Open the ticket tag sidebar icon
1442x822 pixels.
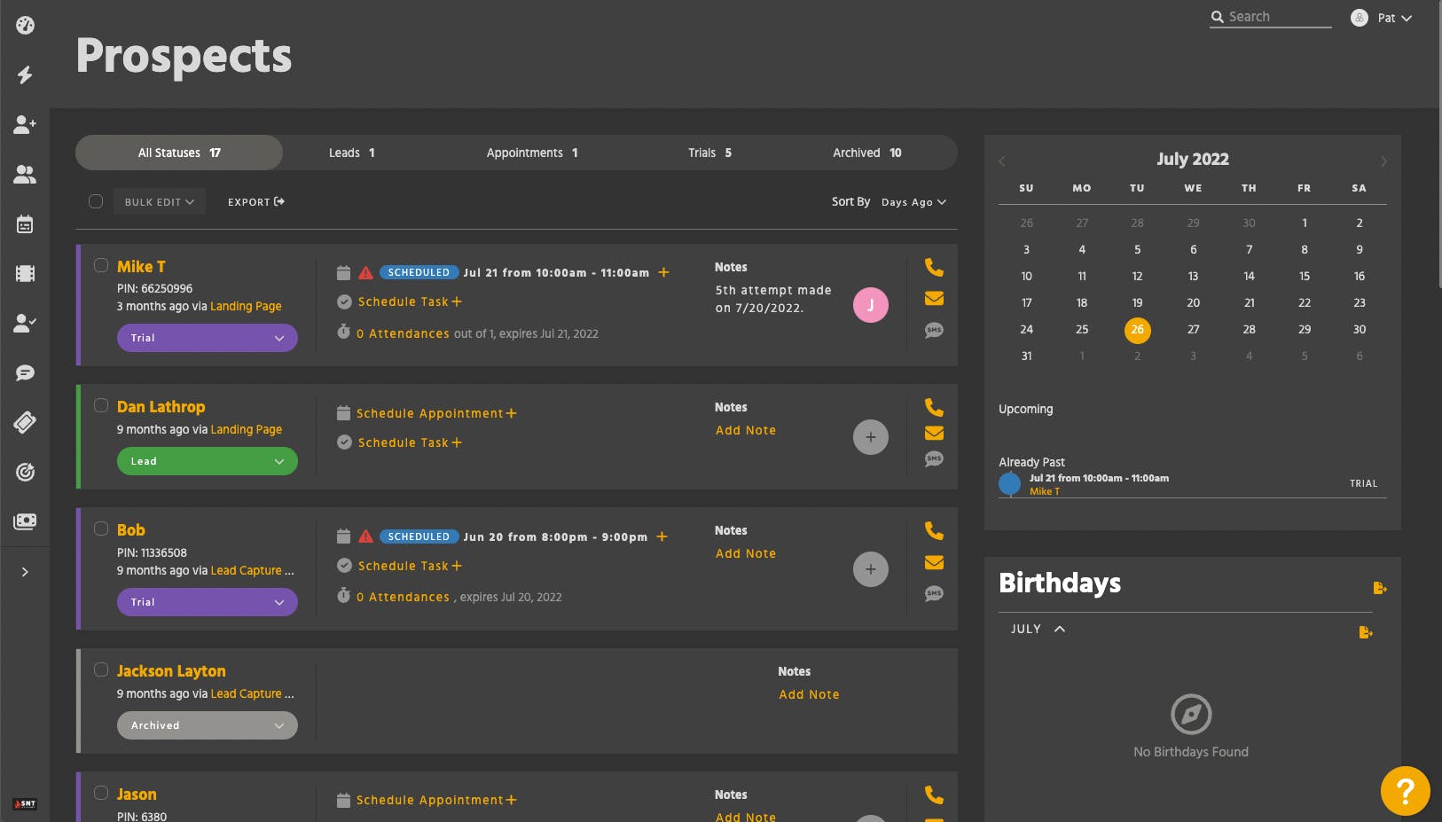tap(25, 422)
